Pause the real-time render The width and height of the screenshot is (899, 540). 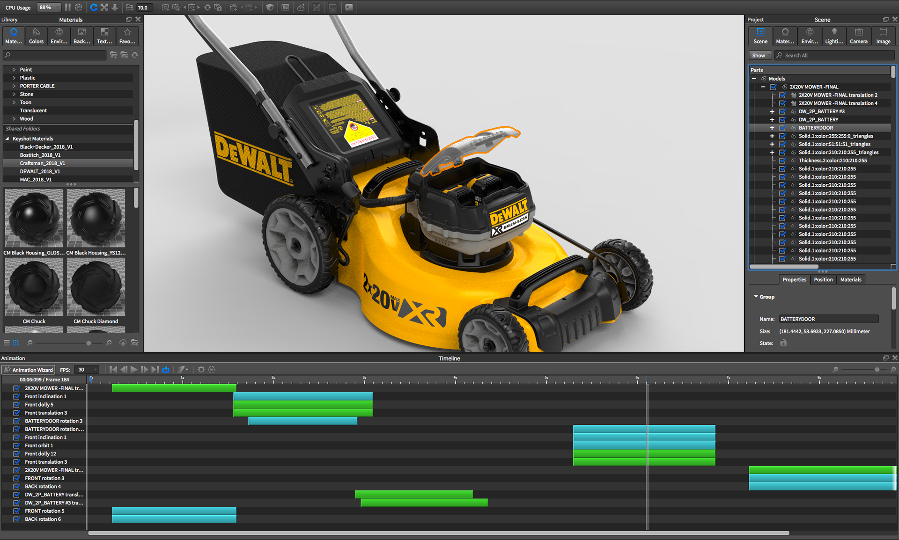68,7
